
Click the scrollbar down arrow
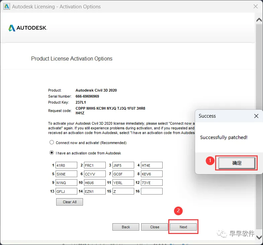click(259, 237)
